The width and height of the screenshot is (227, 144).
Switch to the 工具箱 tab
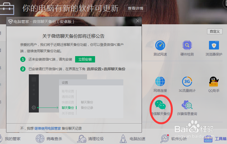[215, 139]
